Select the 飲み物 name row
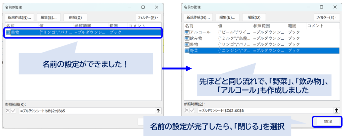Image resolution: width=345 pixels, height=137 pixels. (262, 38)
